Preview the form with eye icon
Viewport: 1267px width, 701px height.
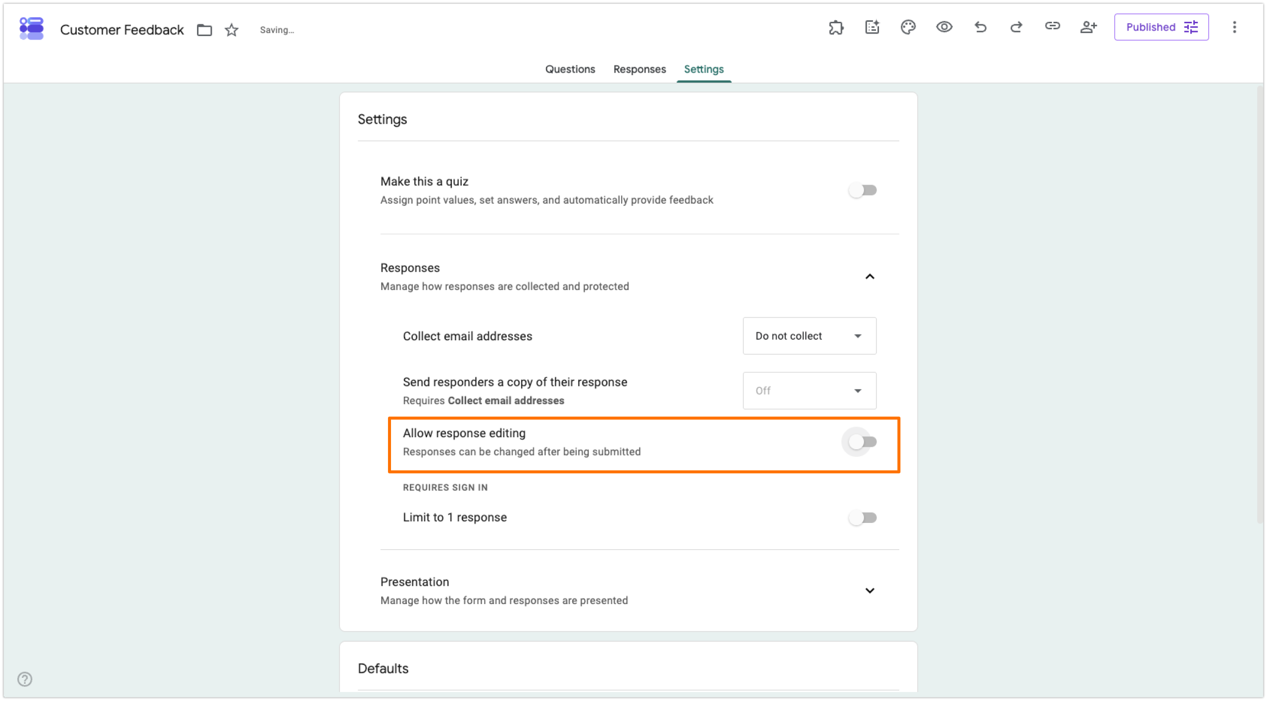coord(944,27)
